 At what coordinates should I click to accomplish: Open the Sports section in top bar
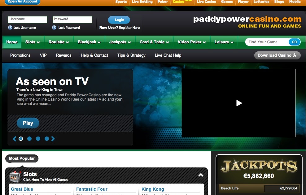[121, 2]
